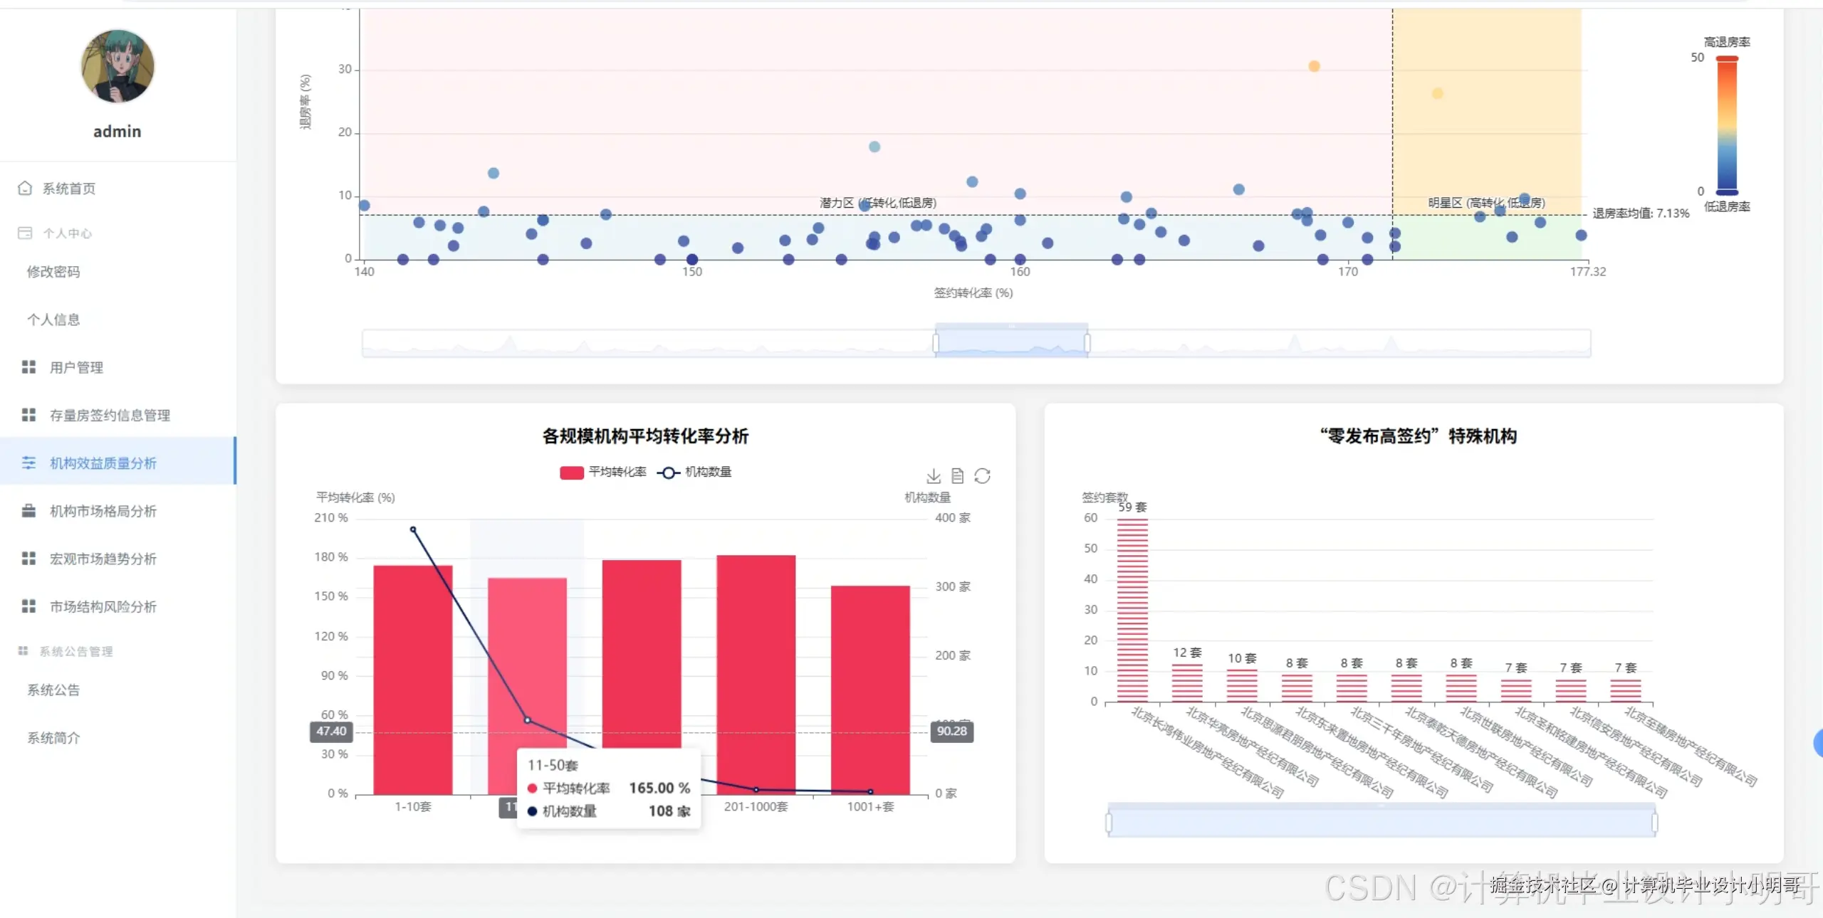The width and height of the screenshot is (1823, 918).
Task: Collapse the 系统公告管理 menu group
Action: [75, 652]
